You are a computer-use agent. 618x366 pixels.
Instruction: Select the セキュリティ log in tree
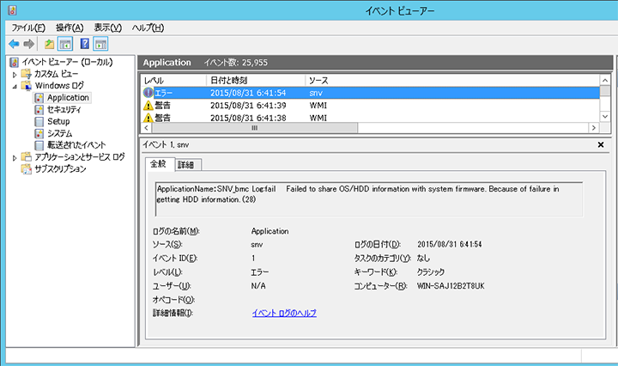click(64, 110)
